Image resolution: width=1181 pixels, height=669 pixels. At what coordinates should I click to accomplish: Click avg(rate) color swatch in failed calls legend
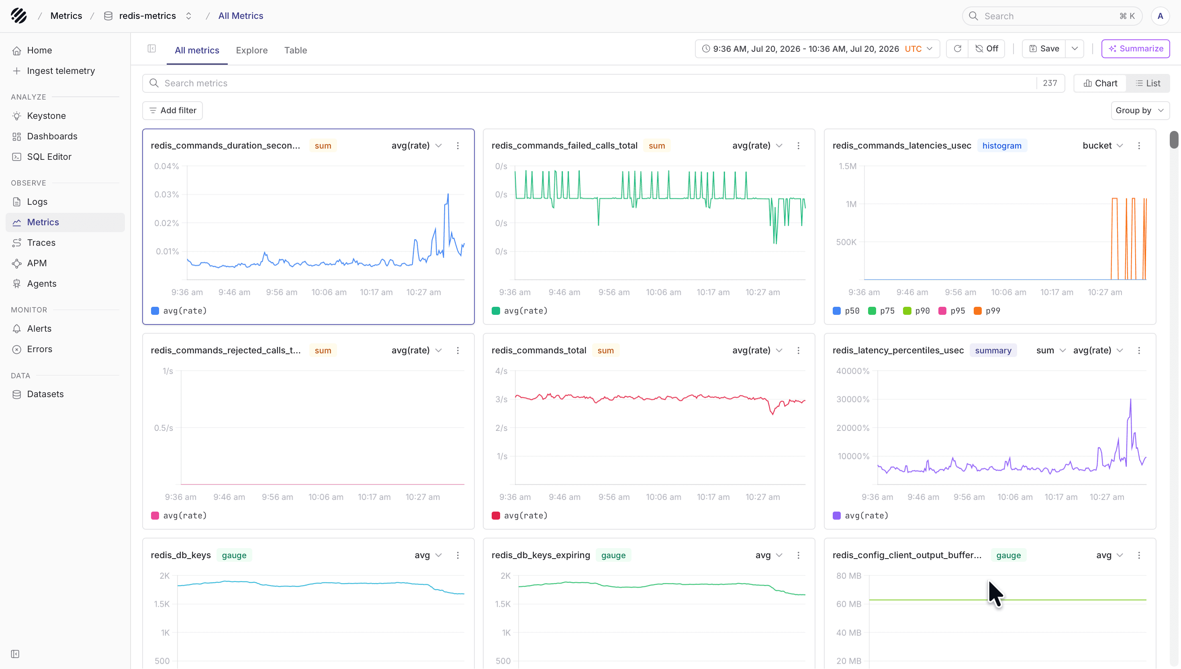pyautogui.click(x=496, y=311)
